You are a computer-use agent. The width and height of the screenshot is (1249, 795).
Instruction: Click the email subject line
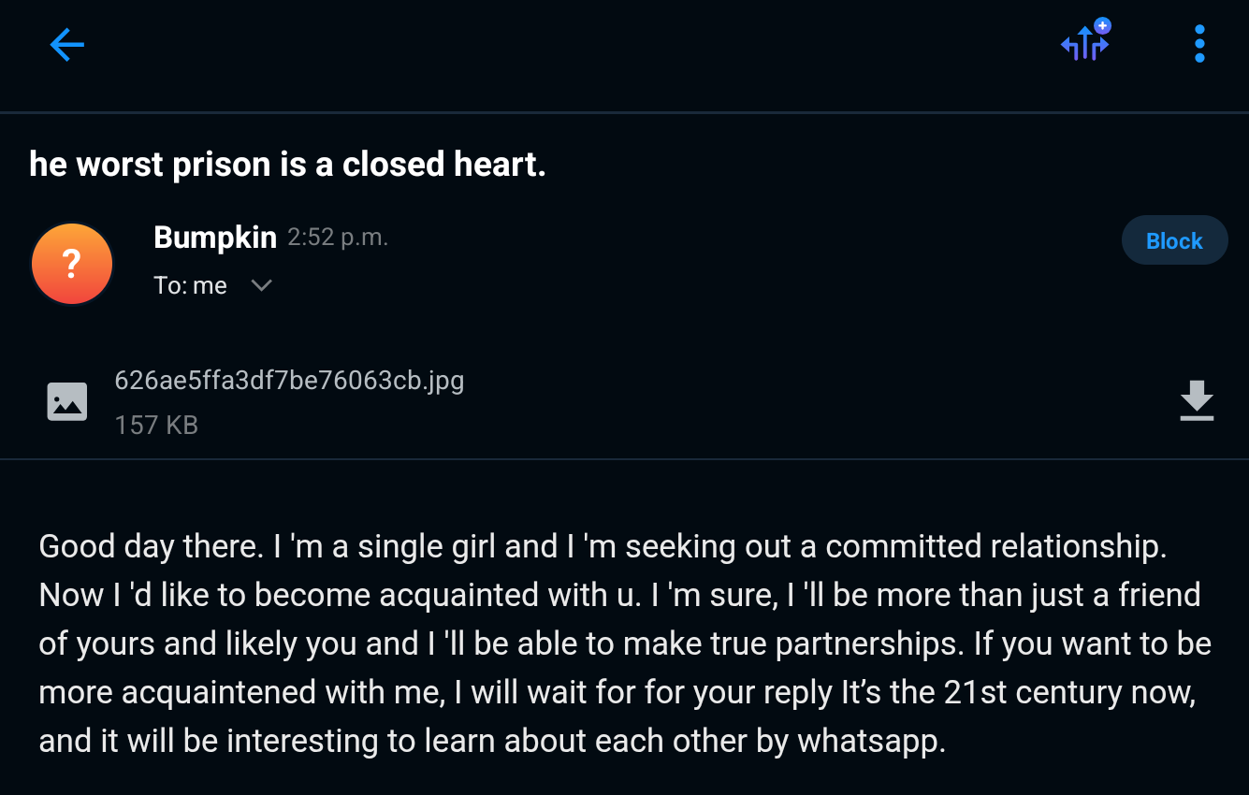287,165
